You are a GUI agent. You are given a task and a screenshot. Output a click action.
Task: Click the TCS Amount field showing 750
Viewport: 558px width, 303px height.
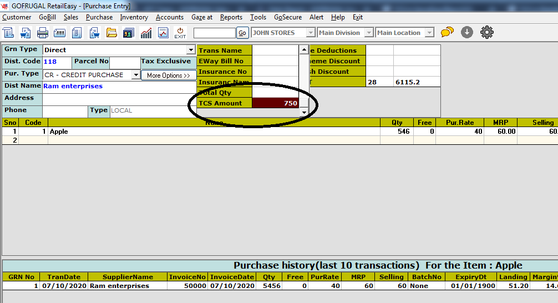275,103
